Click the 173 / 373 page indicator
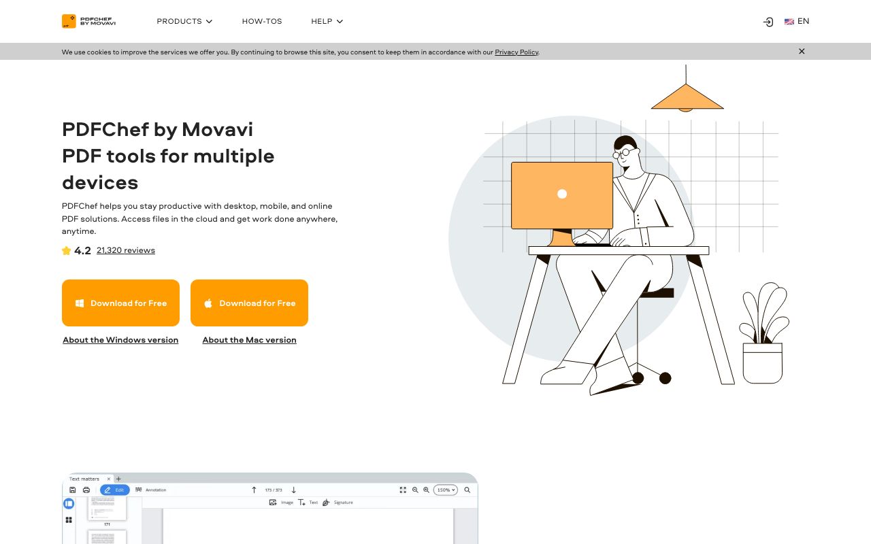This screenshot has width=871, height=544. pos(274,490)
